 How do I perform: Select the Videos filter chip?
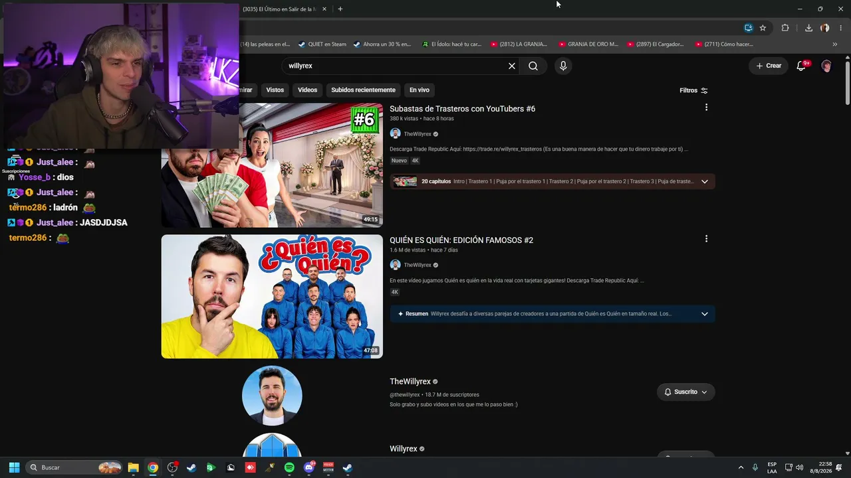(x=307, y=90)
